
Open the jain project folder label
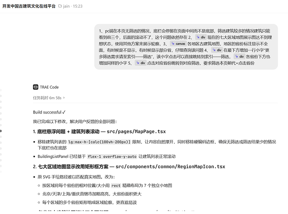tap(66, 6)
